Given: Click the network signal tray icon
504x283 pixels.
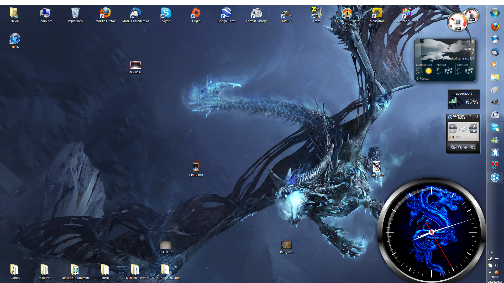Looking at the screenshot, I should (490, 272).
